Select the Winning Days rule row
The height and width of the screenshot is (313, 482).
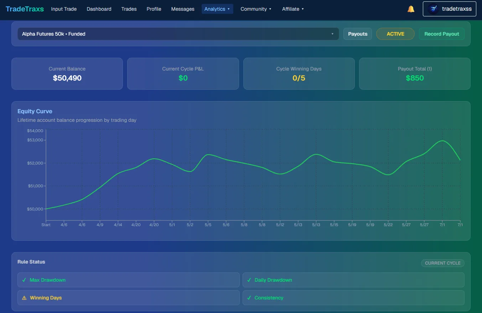[129, 298]
